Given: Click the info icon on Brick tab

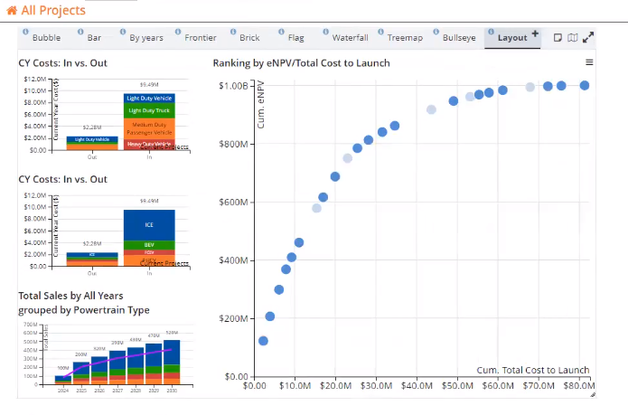Looking at the screenshot, I should point(233,32).
